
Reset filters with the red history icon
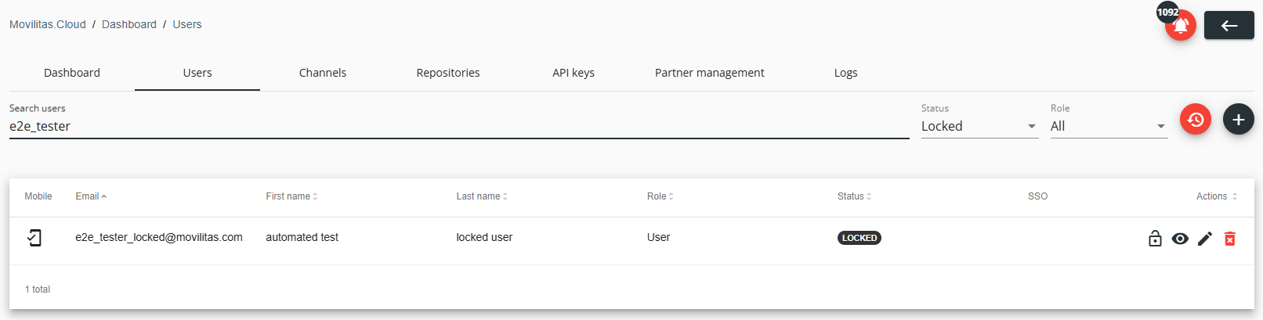tap(1196, 119)
